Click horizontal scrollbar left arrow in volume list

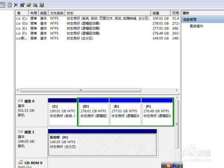(18, 90)
